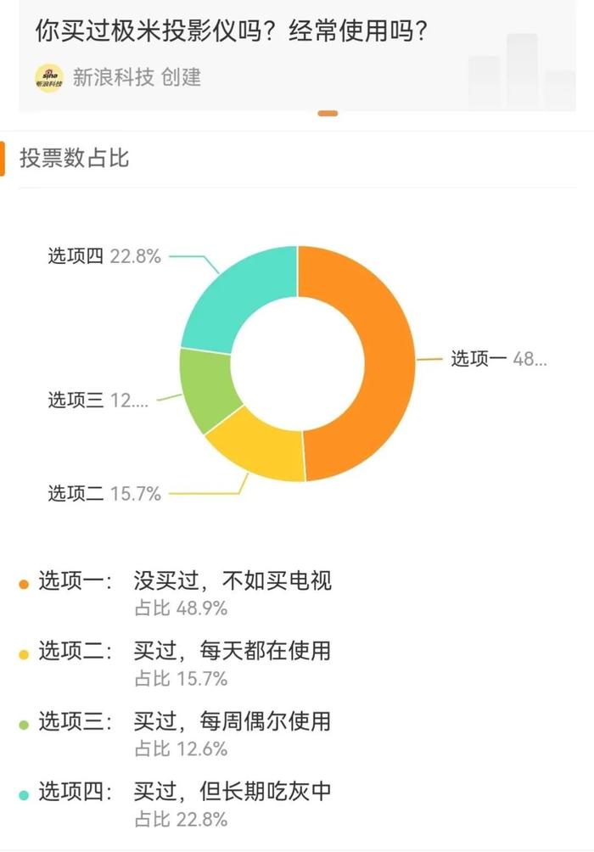The height and width of the screenshot is (852, 594).
Task: Select the 投票数占比 section tab
Action: [75, 158]
